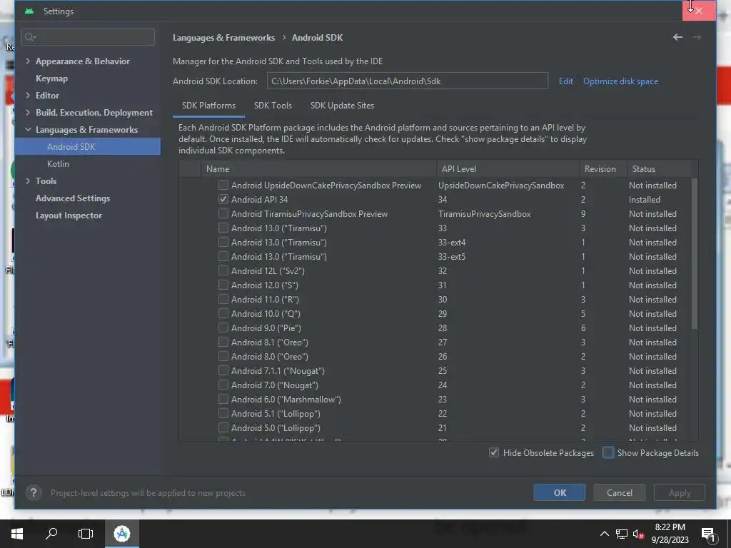Image resolution: width=731 pixels, height=548 pixels.
Task: Open Windows taskbar search
Action: click(51, 534)
